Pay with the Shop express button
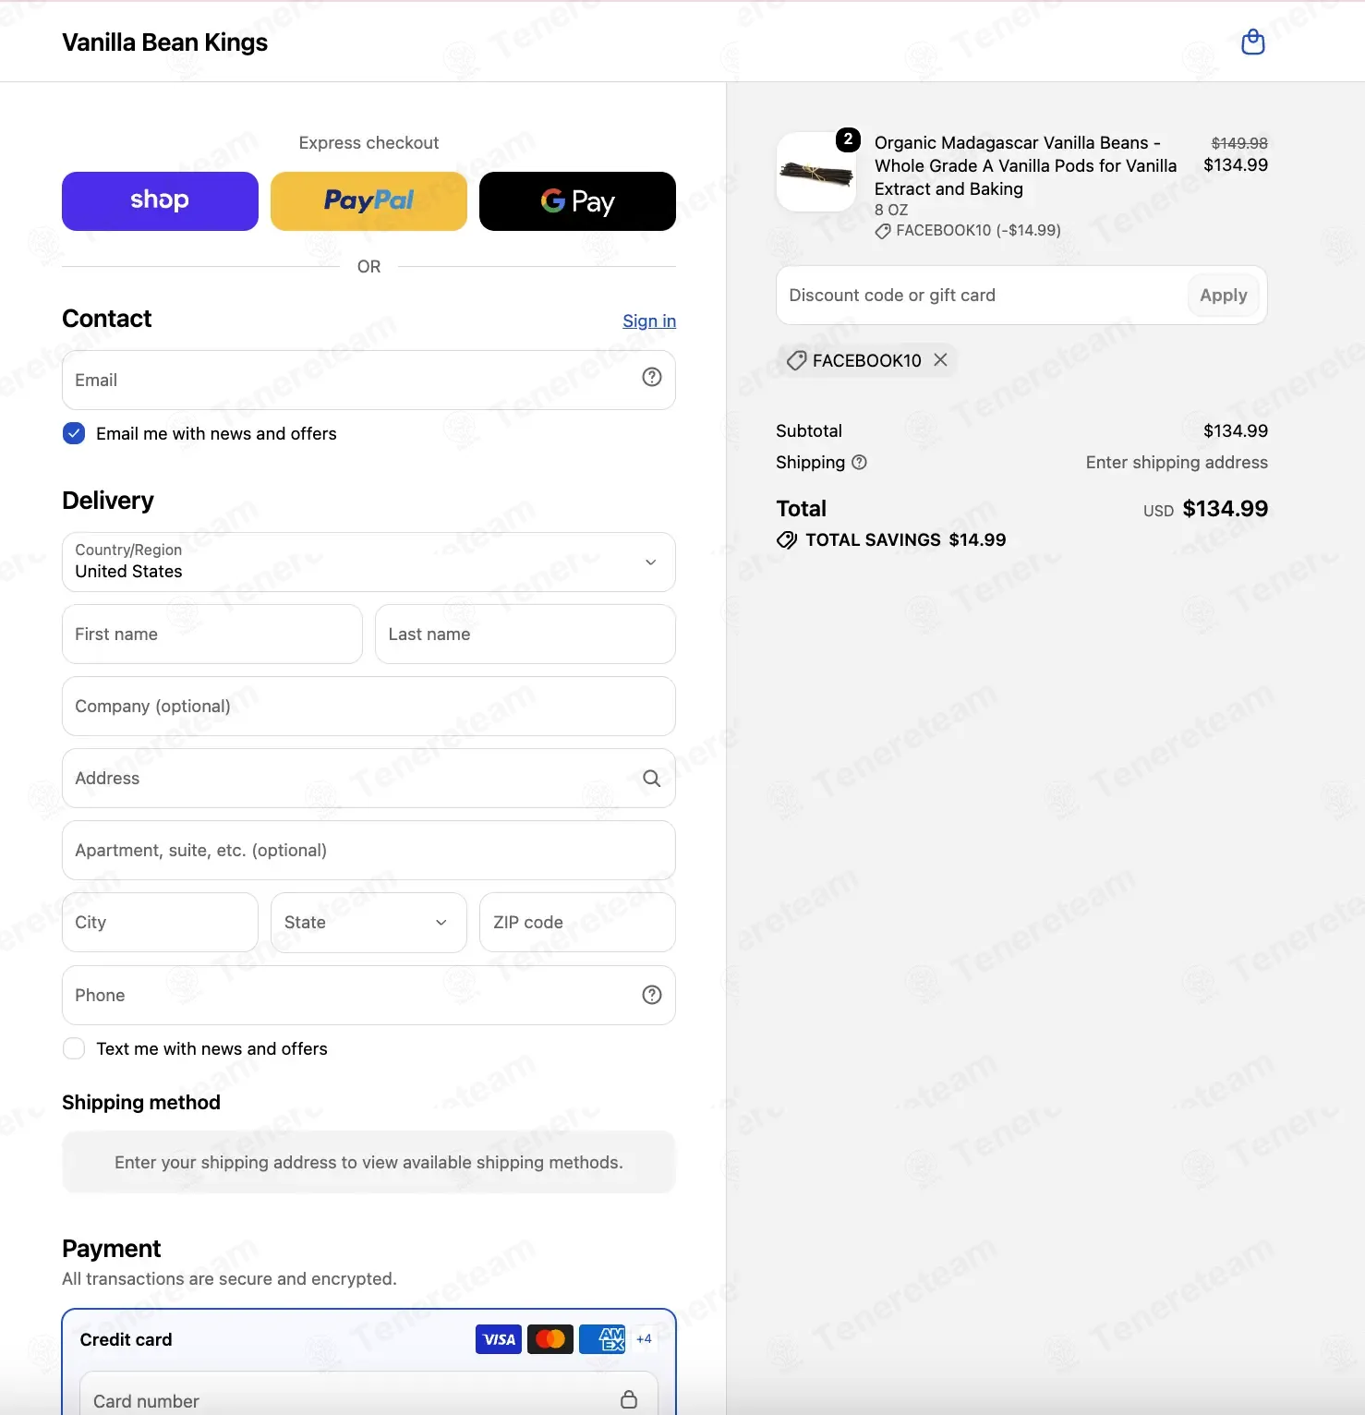The height and width of the screenshot is (1415, 1365). point(160,201)
